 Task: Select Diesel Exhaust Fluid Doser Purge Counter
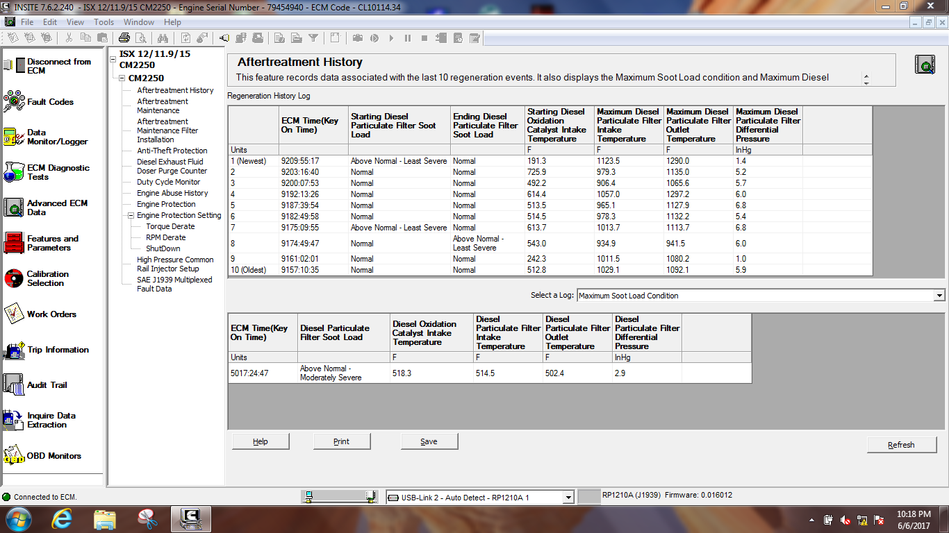point(172,166)
